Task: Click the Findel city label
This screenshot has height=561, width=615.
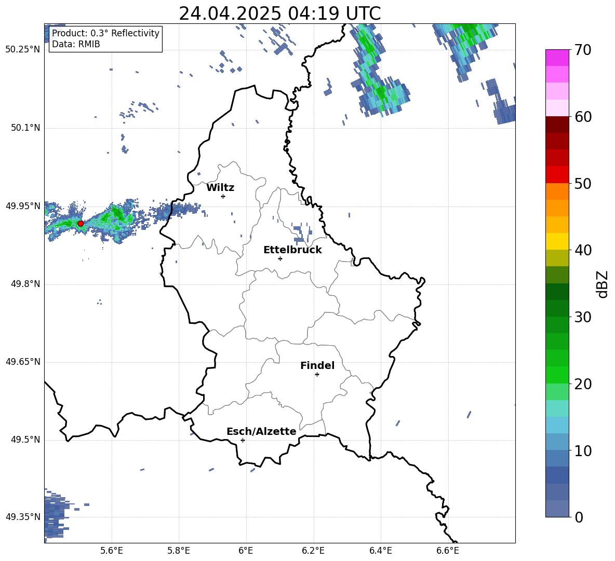Action: coord(317,365)
